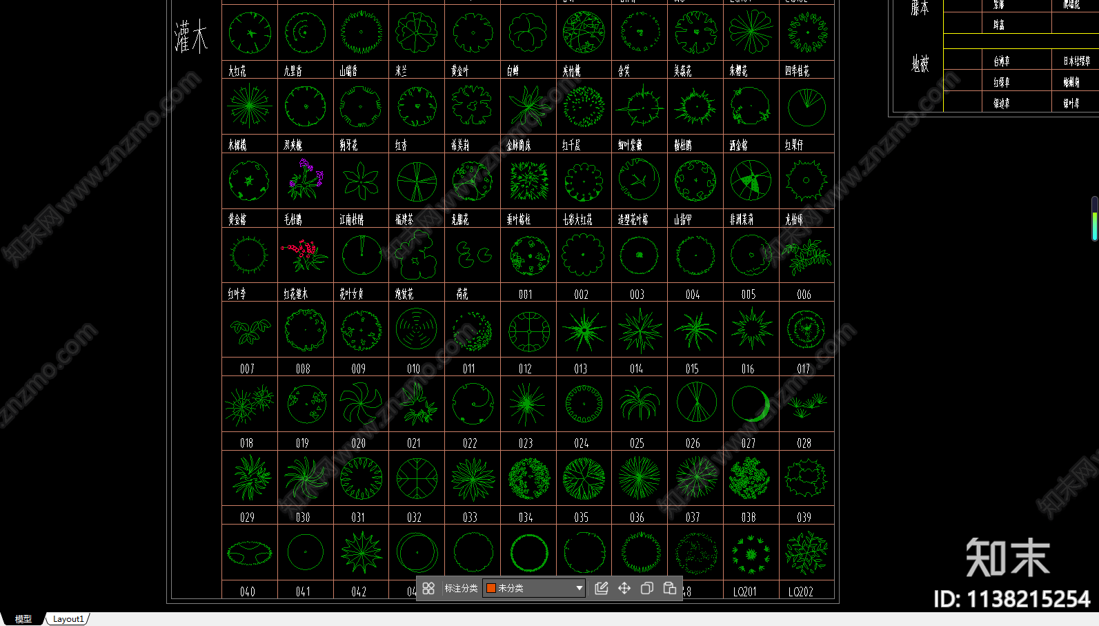Click the text label 003
The image size is (1099, 626).
[x=637, y=294]
